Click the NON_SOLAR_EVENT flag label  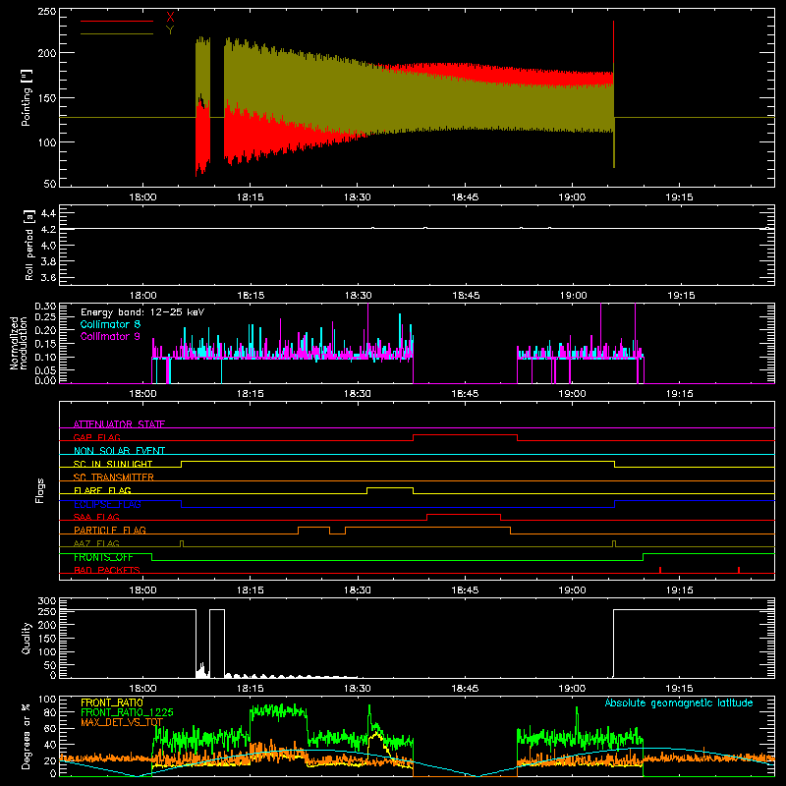point(119,451)
